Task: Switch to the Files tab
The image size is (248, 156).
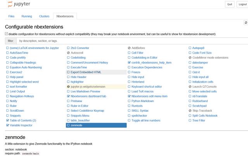Action: (11, 16)
